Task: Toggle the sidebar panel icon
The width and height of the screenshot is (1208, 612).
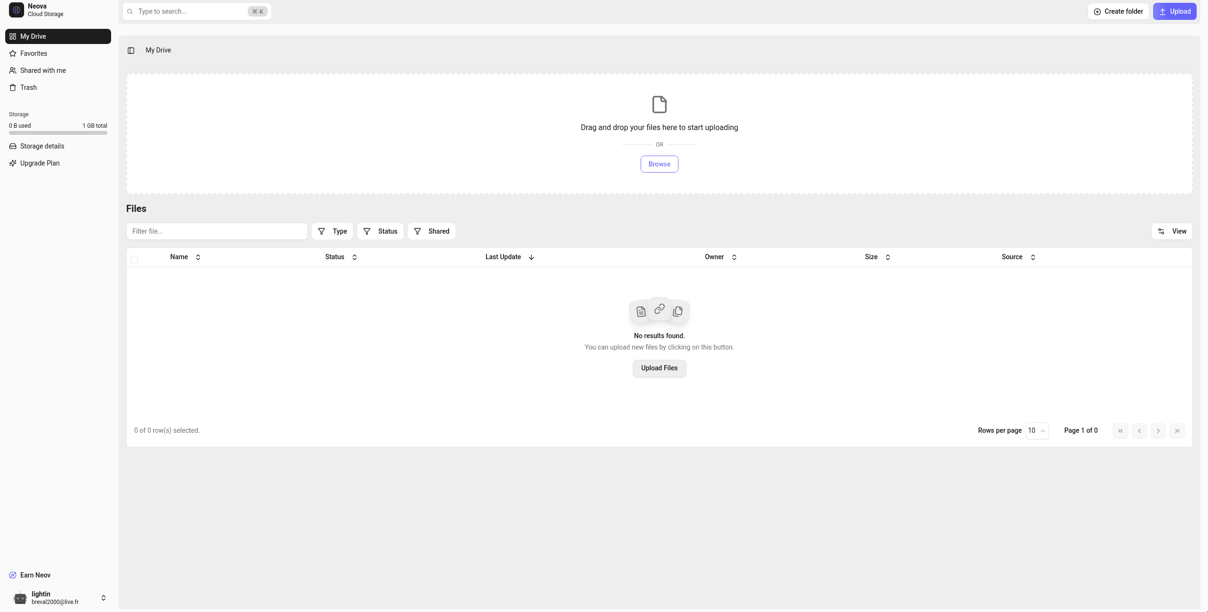Action: coord(131,51)
